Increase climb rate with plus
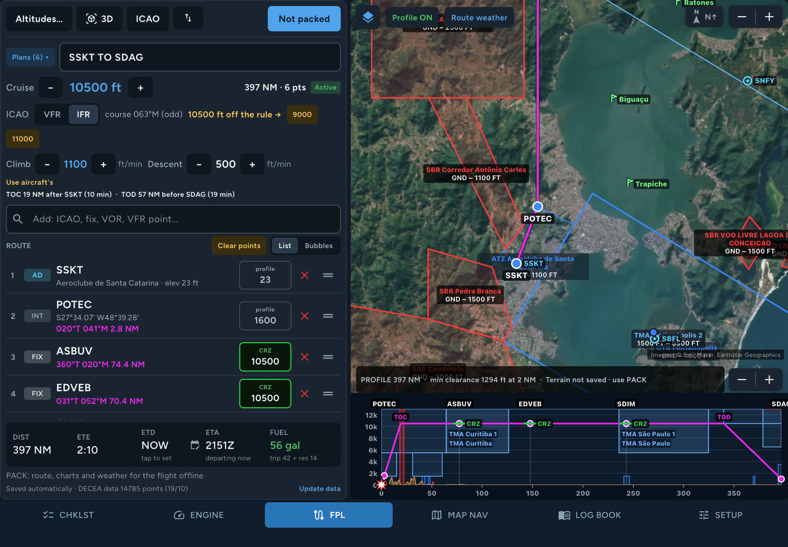The image size is (788, 547). tap(103, 164)
